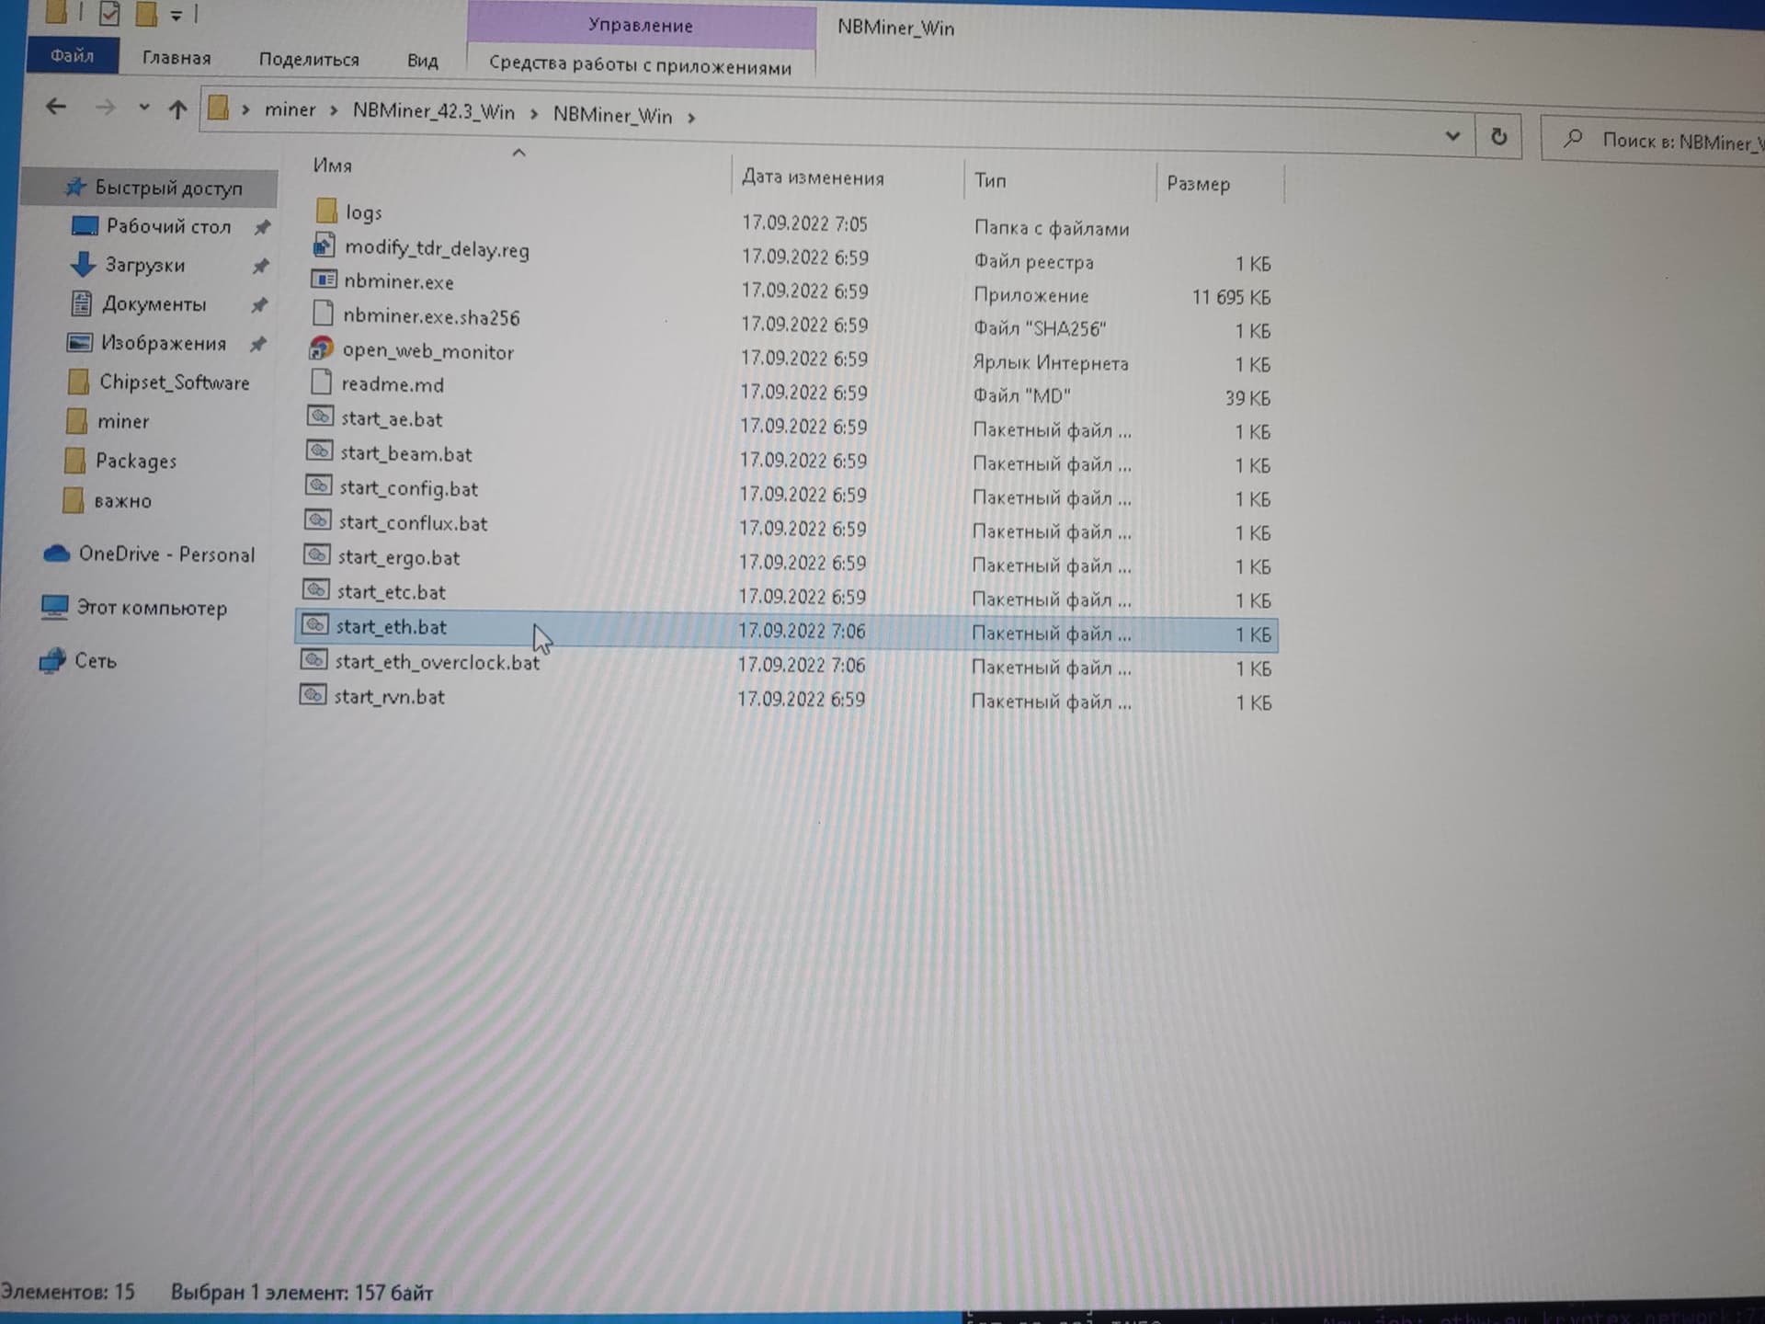Open Chipset_Software in the sidebar
Screen dimensions: 1765x1324
pos(174,382)
